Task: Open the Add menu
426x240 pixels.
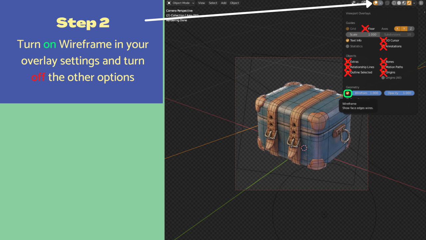Action: [x=224, y=3]
